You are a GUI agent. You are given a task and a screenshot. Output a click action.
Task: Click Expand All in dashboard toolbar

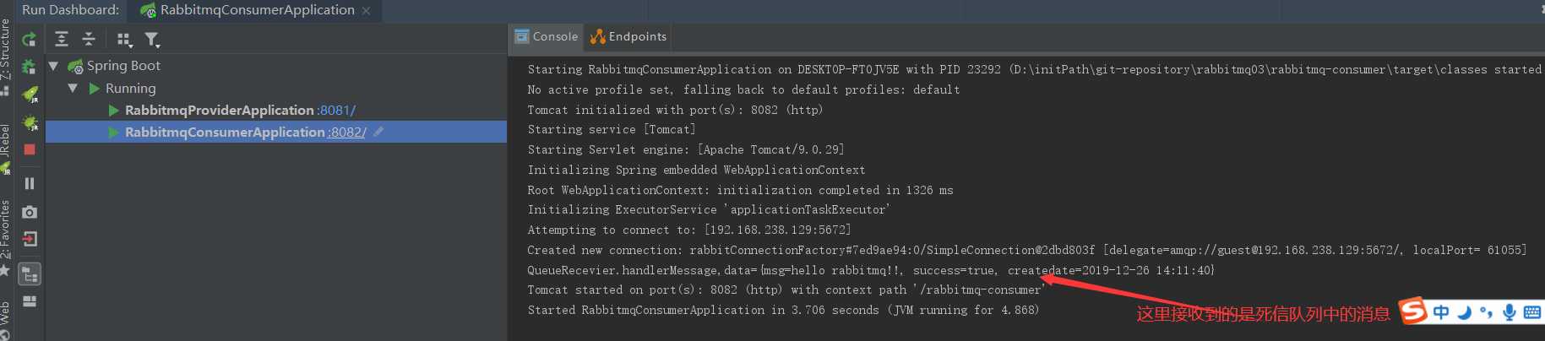coord(62,39)
